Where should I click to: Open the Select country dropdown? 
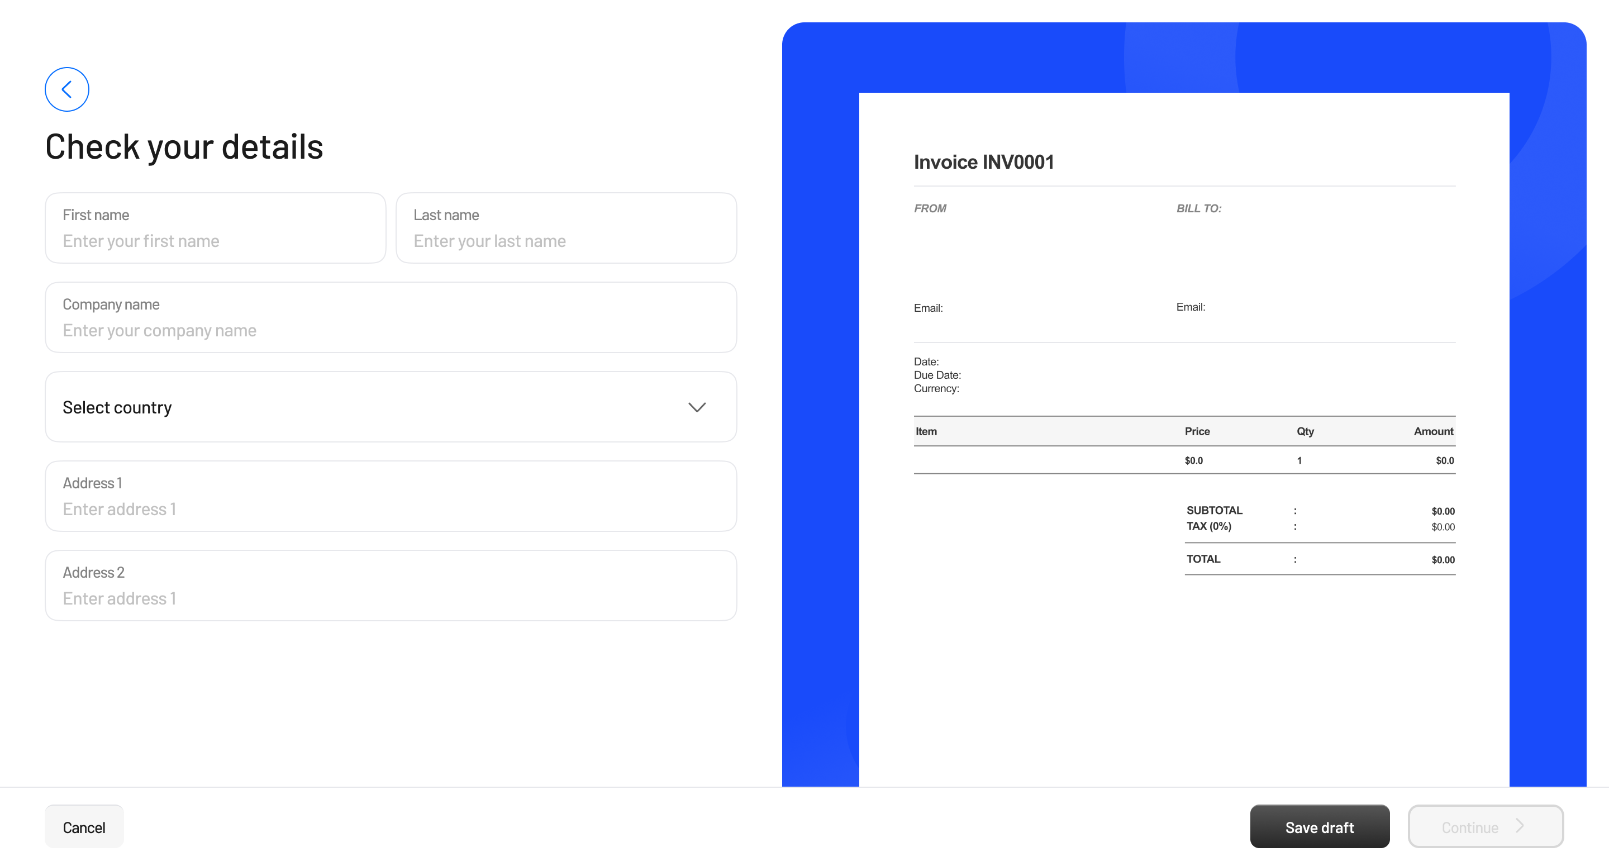pos(391,407)
